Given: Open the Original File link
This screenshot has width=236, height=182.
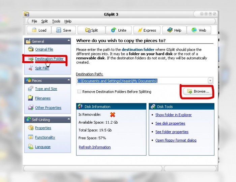Looking at the screenshot, I should 44,49.
